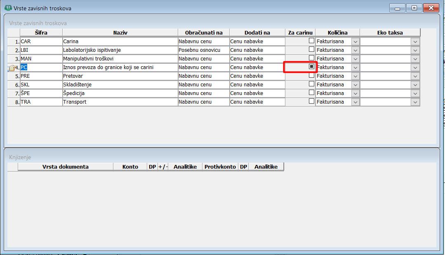Select row number 8 in the grid
445x255 pixels.
click(14, 102)
